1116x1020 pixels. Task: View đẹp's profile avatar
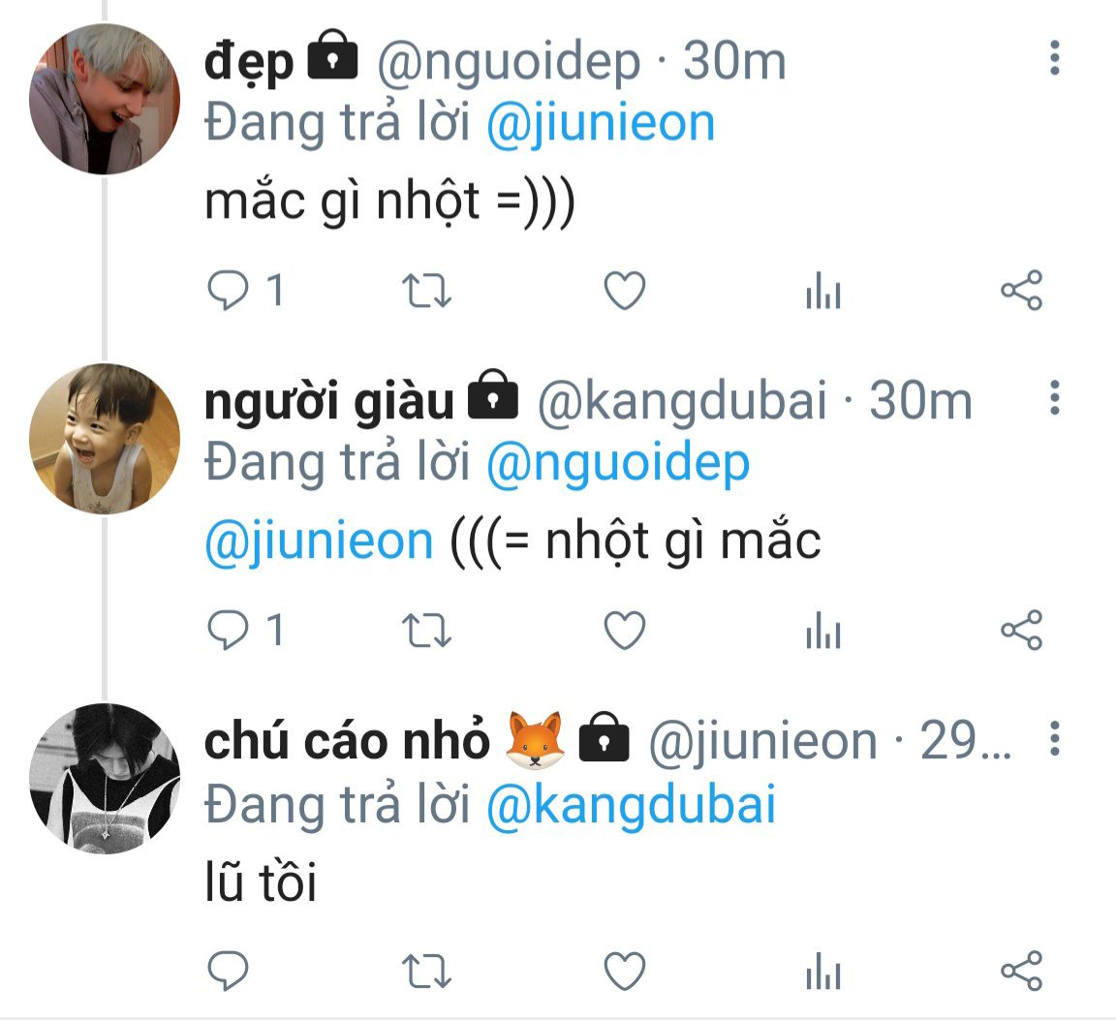tap(105, 99)
